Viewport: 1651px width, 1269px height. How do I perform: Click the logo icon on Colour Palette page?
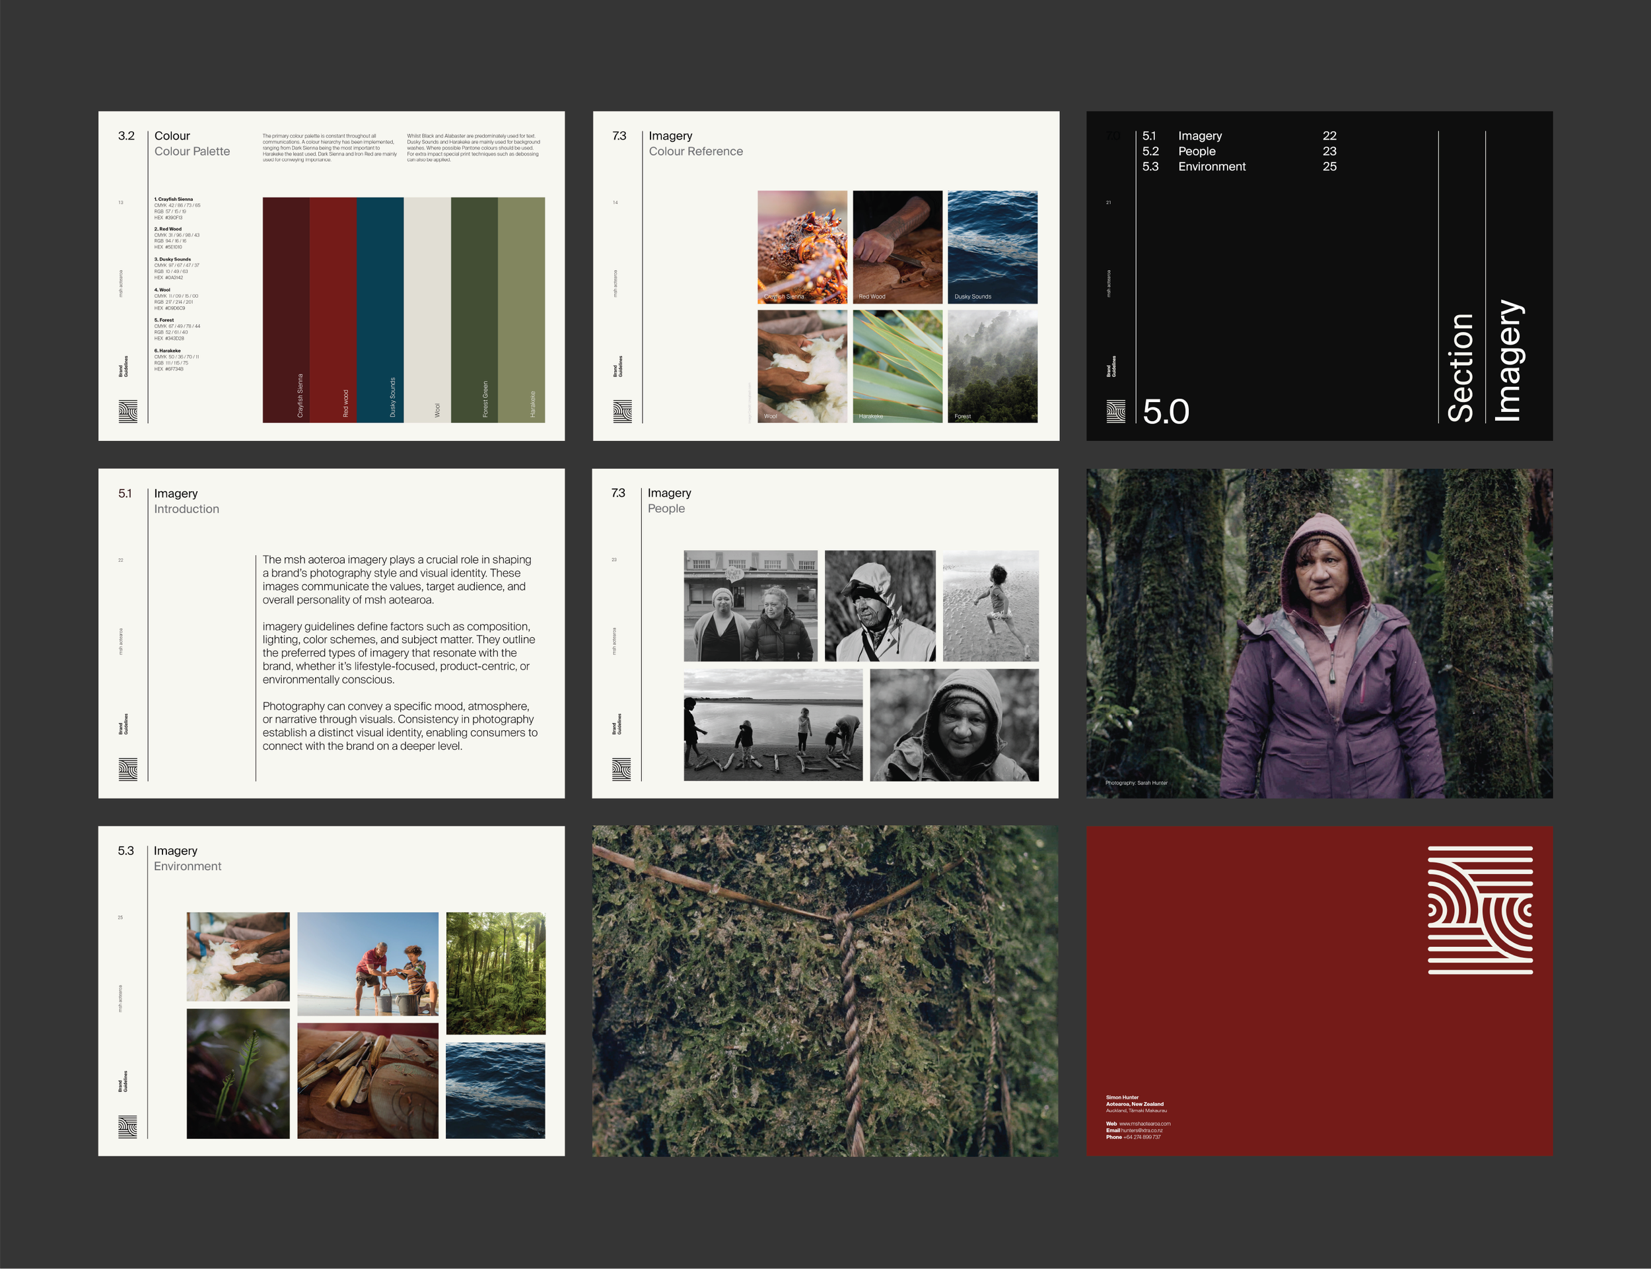127,411
